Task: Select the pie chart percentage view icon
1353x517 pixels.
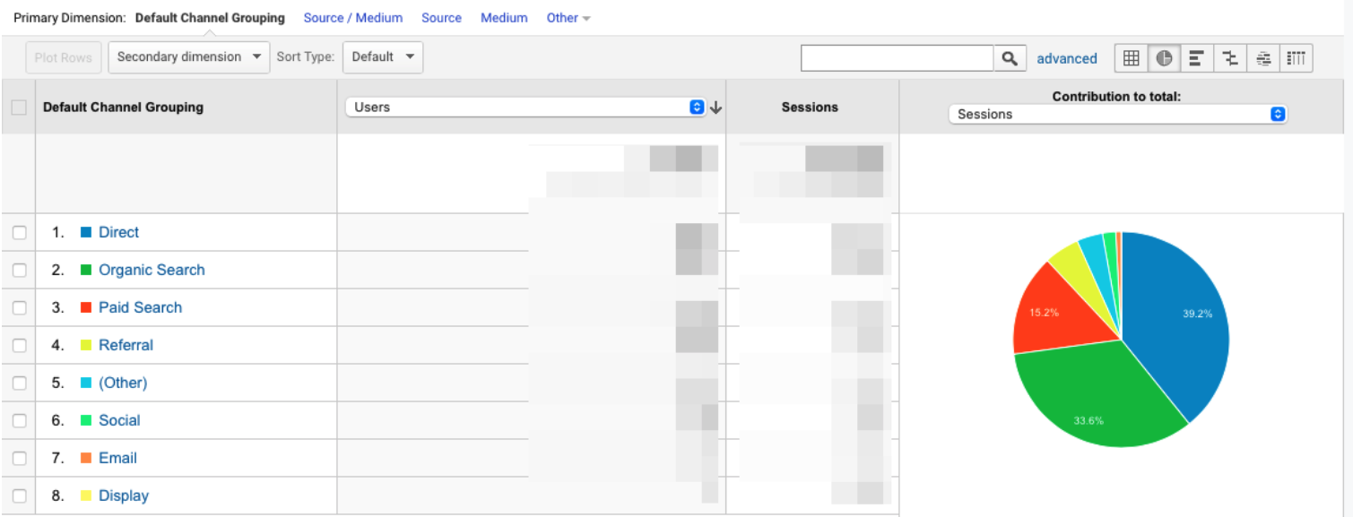Action: 1164,58
